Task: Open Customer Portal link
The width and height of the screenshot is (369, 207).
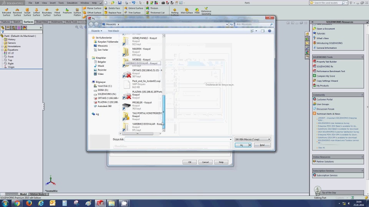Action: click(324, 100)
